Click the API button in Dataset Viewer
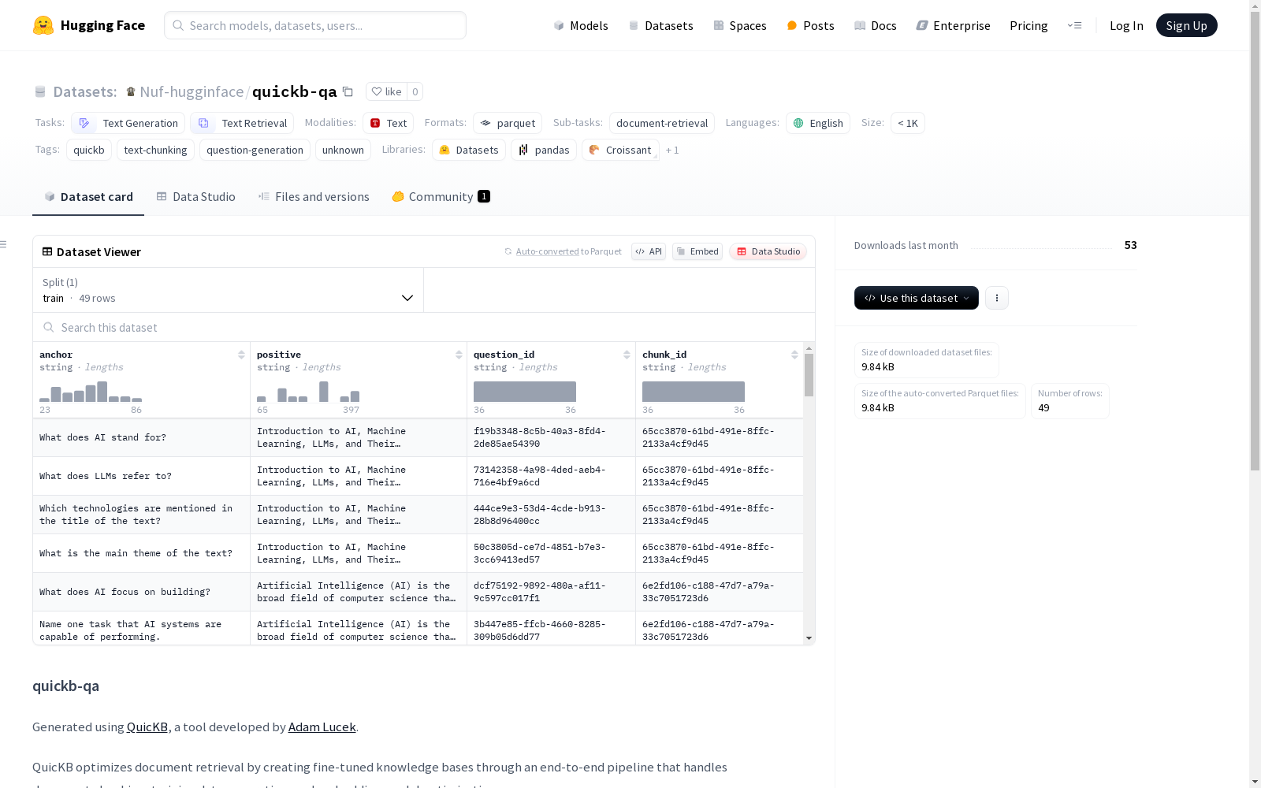The height and width of the screenshot is (788, 1261). tap(649, 251)
